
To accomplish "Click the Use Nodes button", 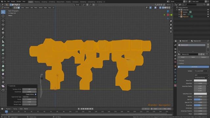I will [193, 67].
